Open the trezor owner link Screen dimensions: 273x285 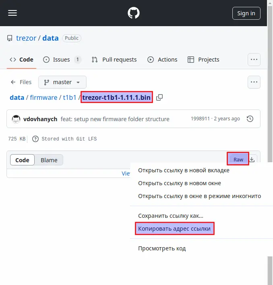pos(26,38)
